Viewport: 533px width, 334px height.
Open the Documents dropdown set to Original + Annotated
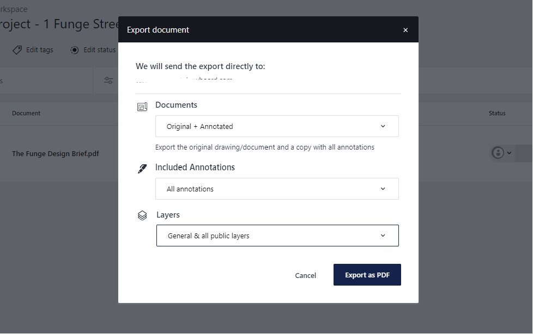tap(277, 126)
